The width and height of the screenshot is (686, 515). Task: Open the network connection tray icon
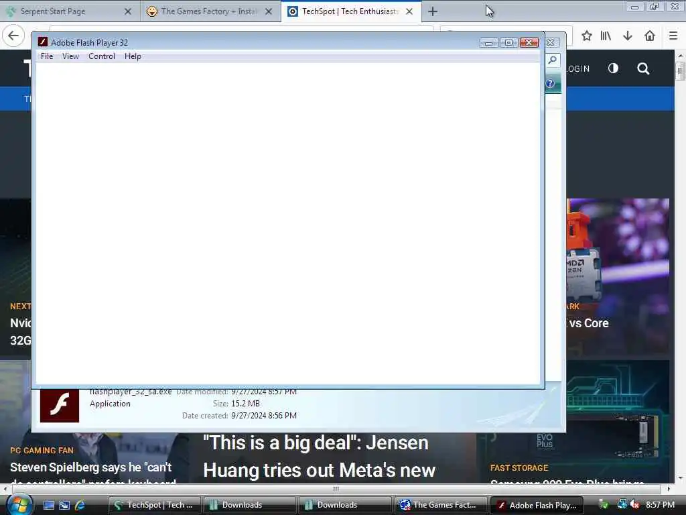[x=622, y=505]
